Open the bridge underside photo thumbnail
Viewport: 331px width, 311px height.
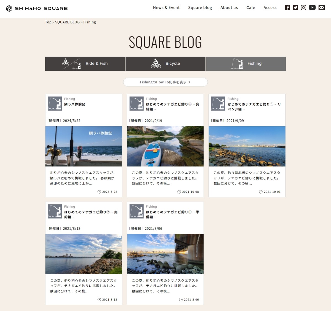point(165,254)
